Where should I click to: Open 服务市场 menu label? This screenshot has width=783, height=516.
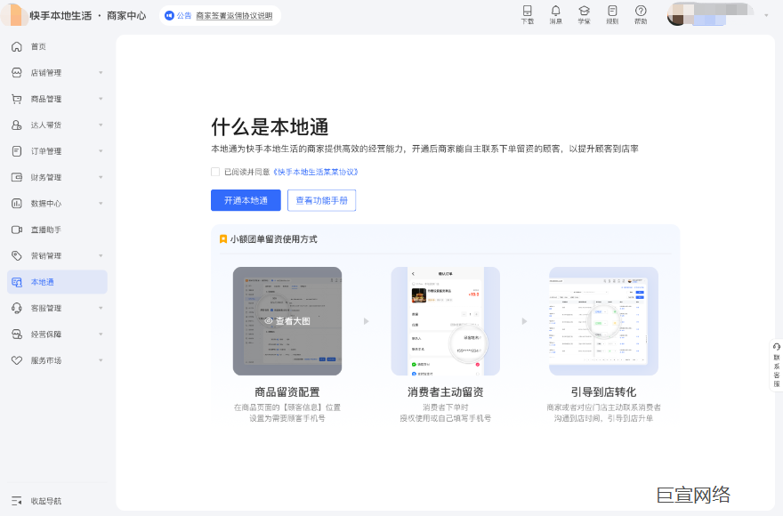point(46,360)
